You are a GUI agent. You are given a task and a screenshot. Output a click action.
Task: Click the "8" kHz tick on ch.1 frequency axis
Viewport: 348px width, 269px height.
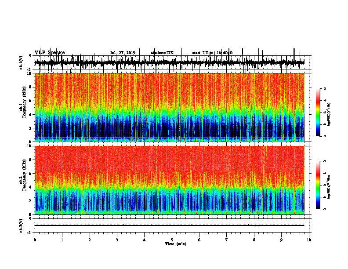[31, 87]
